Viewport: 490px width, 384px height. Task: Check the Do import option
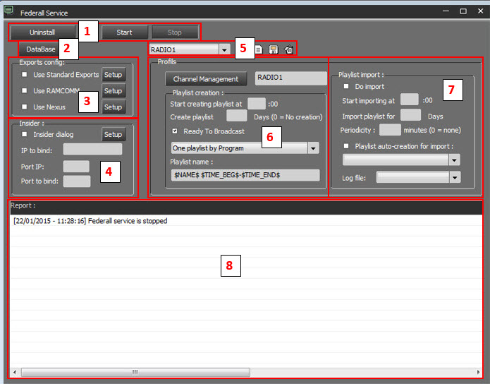(346, 86)
